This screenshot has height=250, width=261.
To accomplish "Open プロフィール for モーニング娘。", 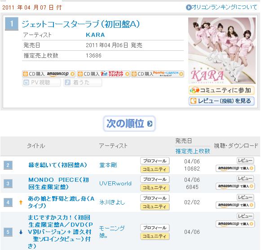I will pos(155,228).
